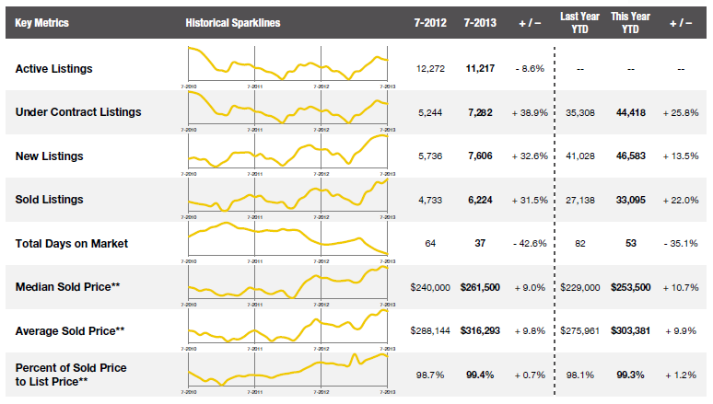Click the 44,418 under contract YTD value
The image size is (713, 404).
click(x=630, y=112)
